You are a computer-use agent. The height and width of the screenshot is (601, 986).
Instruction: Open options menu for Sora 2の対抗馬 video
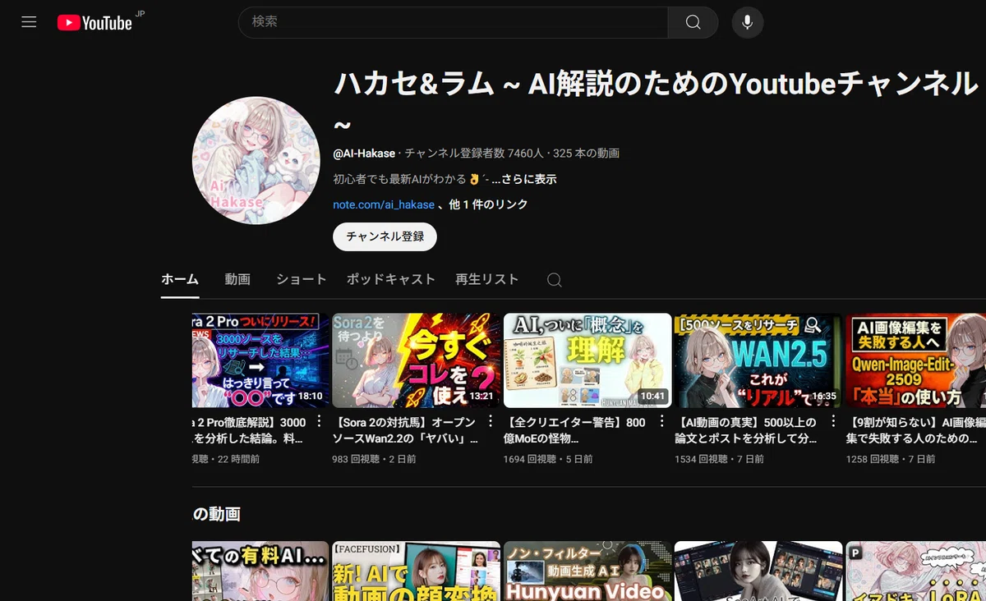[x=491, y=421]
